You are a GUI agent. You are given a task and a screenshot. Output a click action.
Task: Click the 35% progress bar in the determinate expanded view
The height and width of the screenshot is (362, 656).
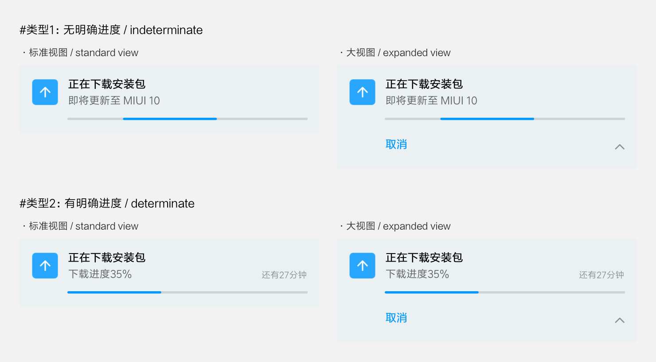pos(505,292)
